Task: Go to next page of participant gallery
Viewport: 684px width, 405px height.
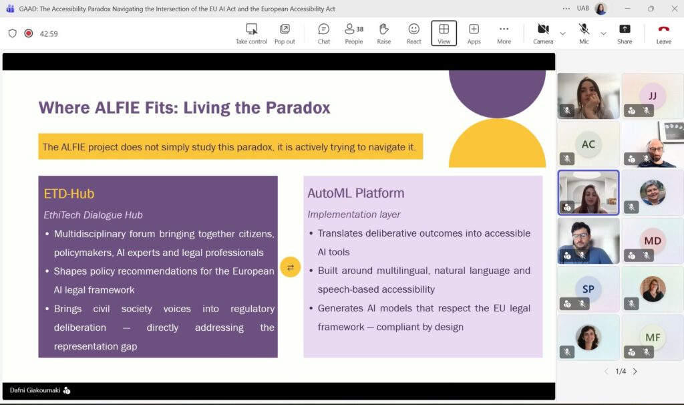Action: 635,372
